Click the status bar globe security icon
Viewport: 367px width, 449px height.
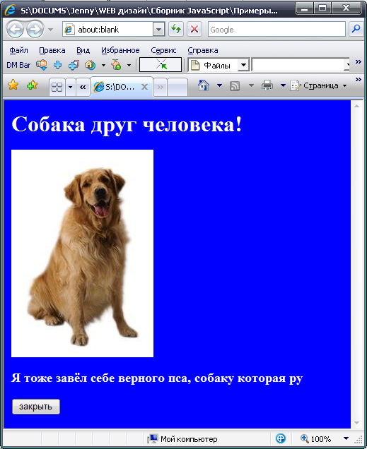(281, 438)
